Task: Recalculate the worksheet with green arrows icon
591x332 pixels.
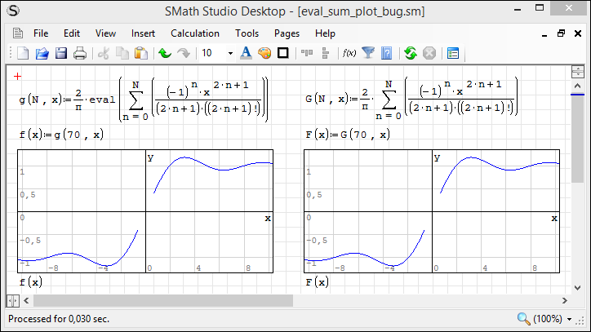Action: [411, 54]
